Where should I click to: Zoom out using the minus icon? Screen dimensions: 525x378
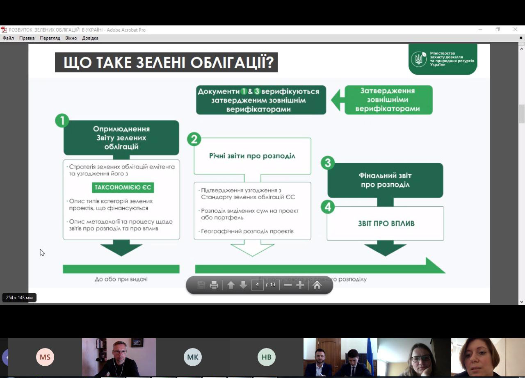(288, 285)
